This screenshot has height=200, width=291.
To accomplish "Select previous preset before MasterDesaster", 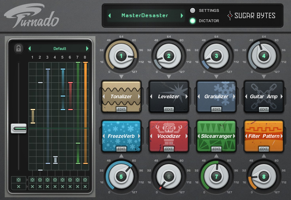I will tap(110, 16).
